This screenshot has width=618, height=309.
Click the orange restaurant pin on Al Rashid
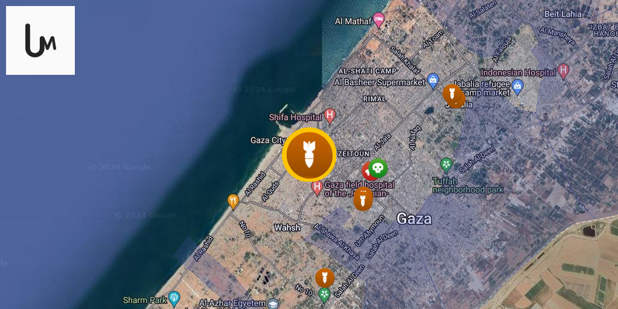coord(234,202)
